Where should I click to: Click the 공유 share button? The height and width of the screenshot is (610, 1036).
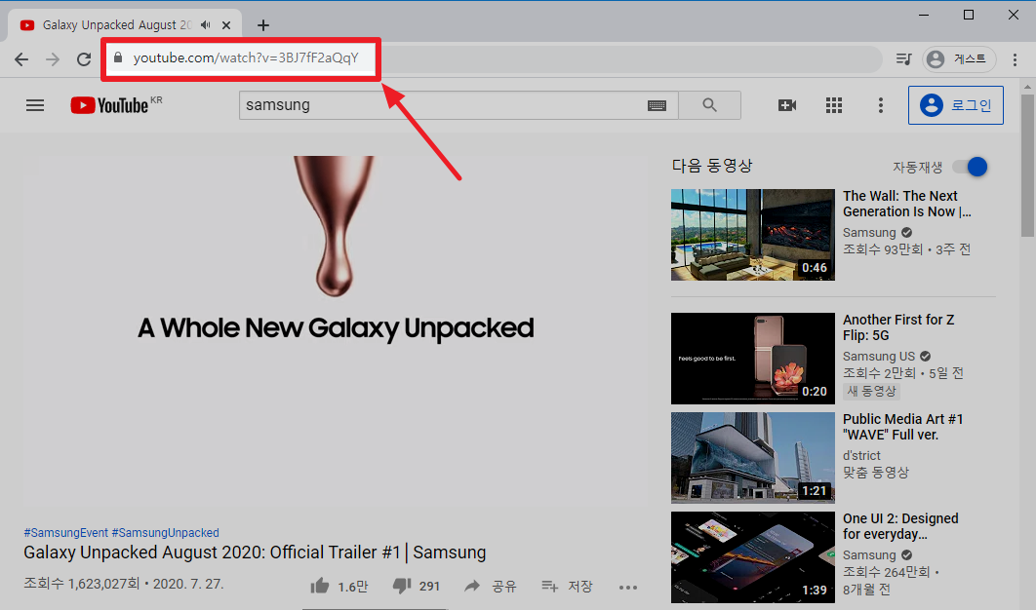(490, 587)
